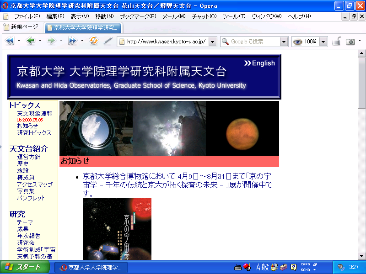Open dropdown next to Rewind button
This screenshot has height=274, width=366.
(19, 41)
